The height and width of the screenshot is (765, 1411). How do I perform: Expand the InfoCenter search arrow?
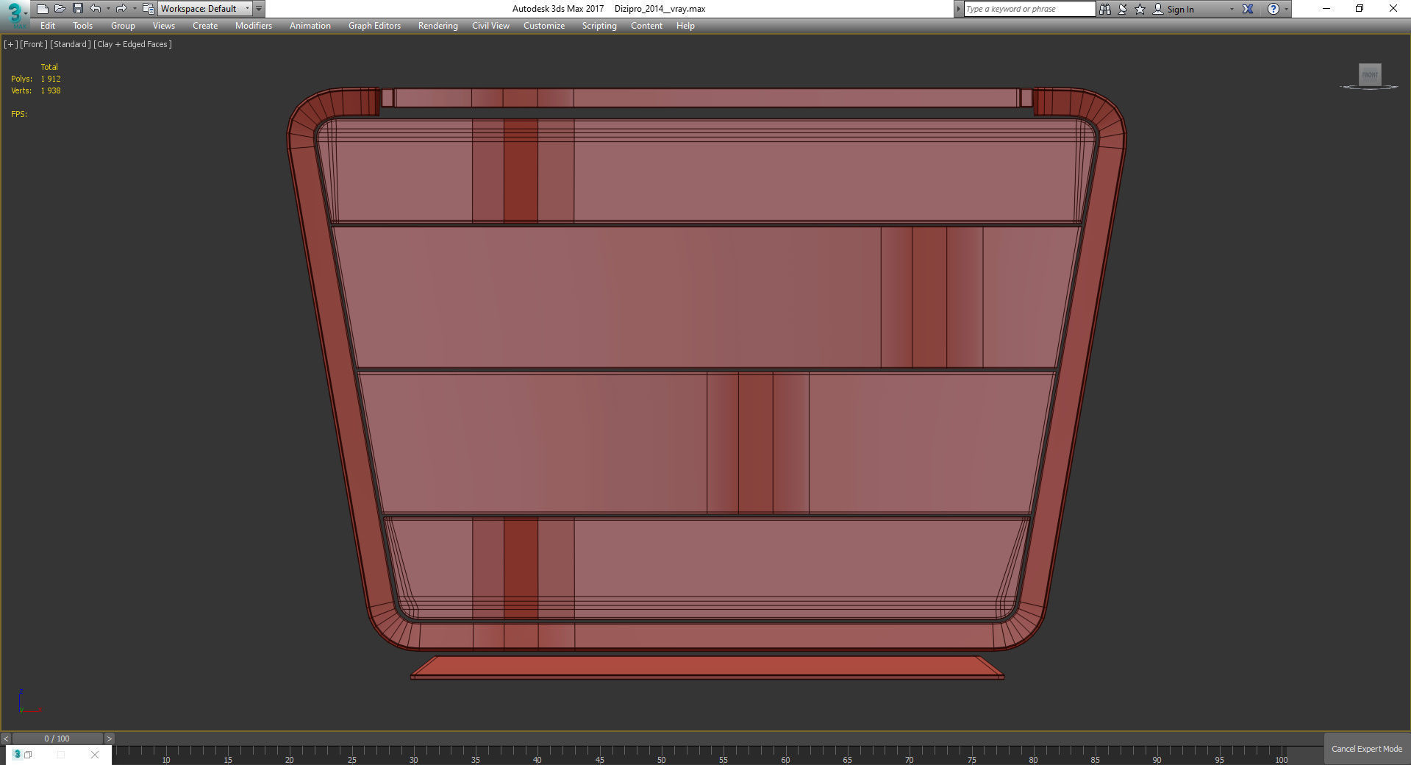coord(958,9)
